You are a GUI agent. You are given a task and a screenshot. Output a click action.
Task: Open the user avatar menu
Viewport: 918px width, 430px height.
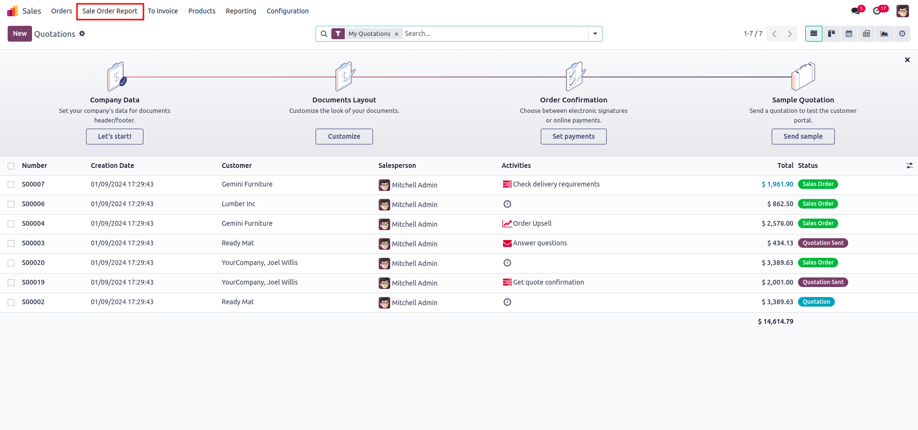[902, 11]
